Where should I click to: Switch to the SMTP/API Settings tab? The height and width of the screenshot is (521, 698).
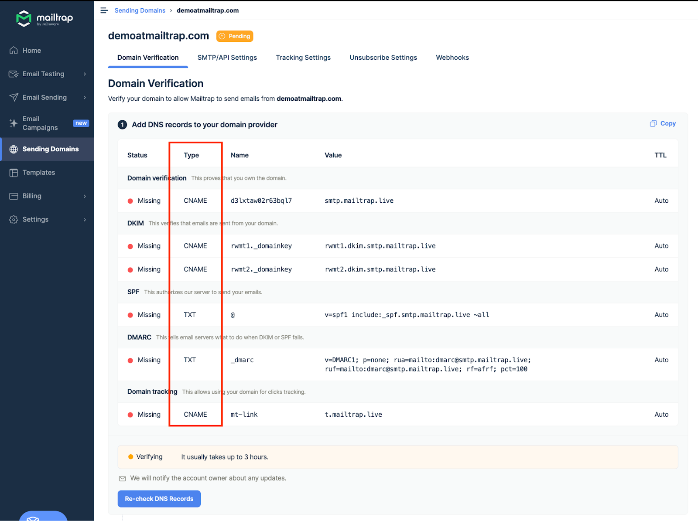[x=227, y=58]
